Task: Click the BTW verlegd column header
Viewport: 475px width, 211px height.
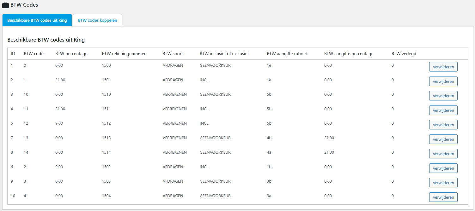Action: pos(404,54)
